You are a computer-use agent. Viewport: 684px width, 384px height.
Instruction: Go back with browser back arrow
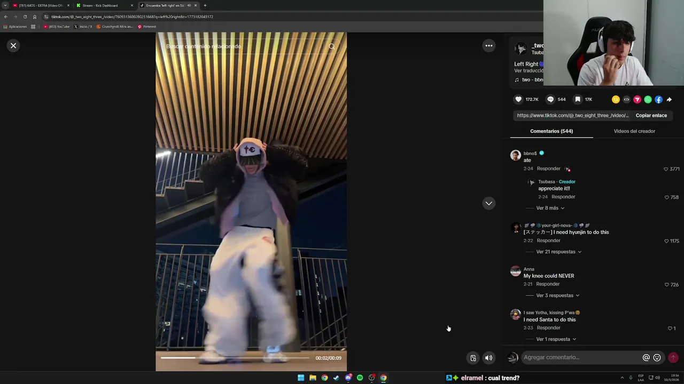(6, 17)
